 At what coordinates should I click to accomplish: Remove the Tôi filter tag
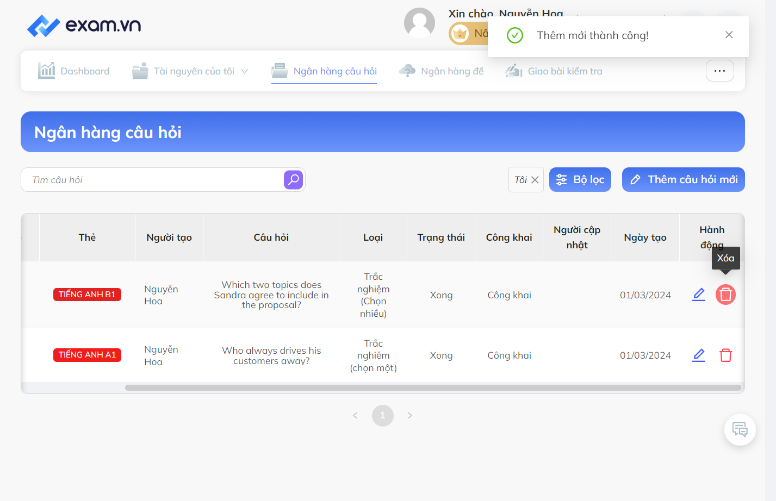click(x=535, y=180)
